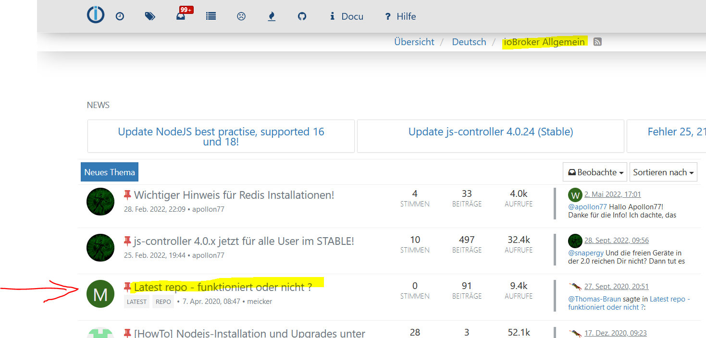
Task: Open meicker's green M avatar
Action: 100,294
